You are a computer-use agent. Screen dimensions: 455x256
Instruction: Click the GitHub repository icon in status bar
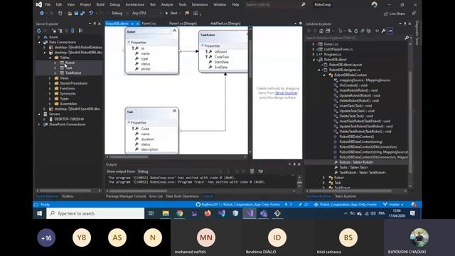point(198,204)
